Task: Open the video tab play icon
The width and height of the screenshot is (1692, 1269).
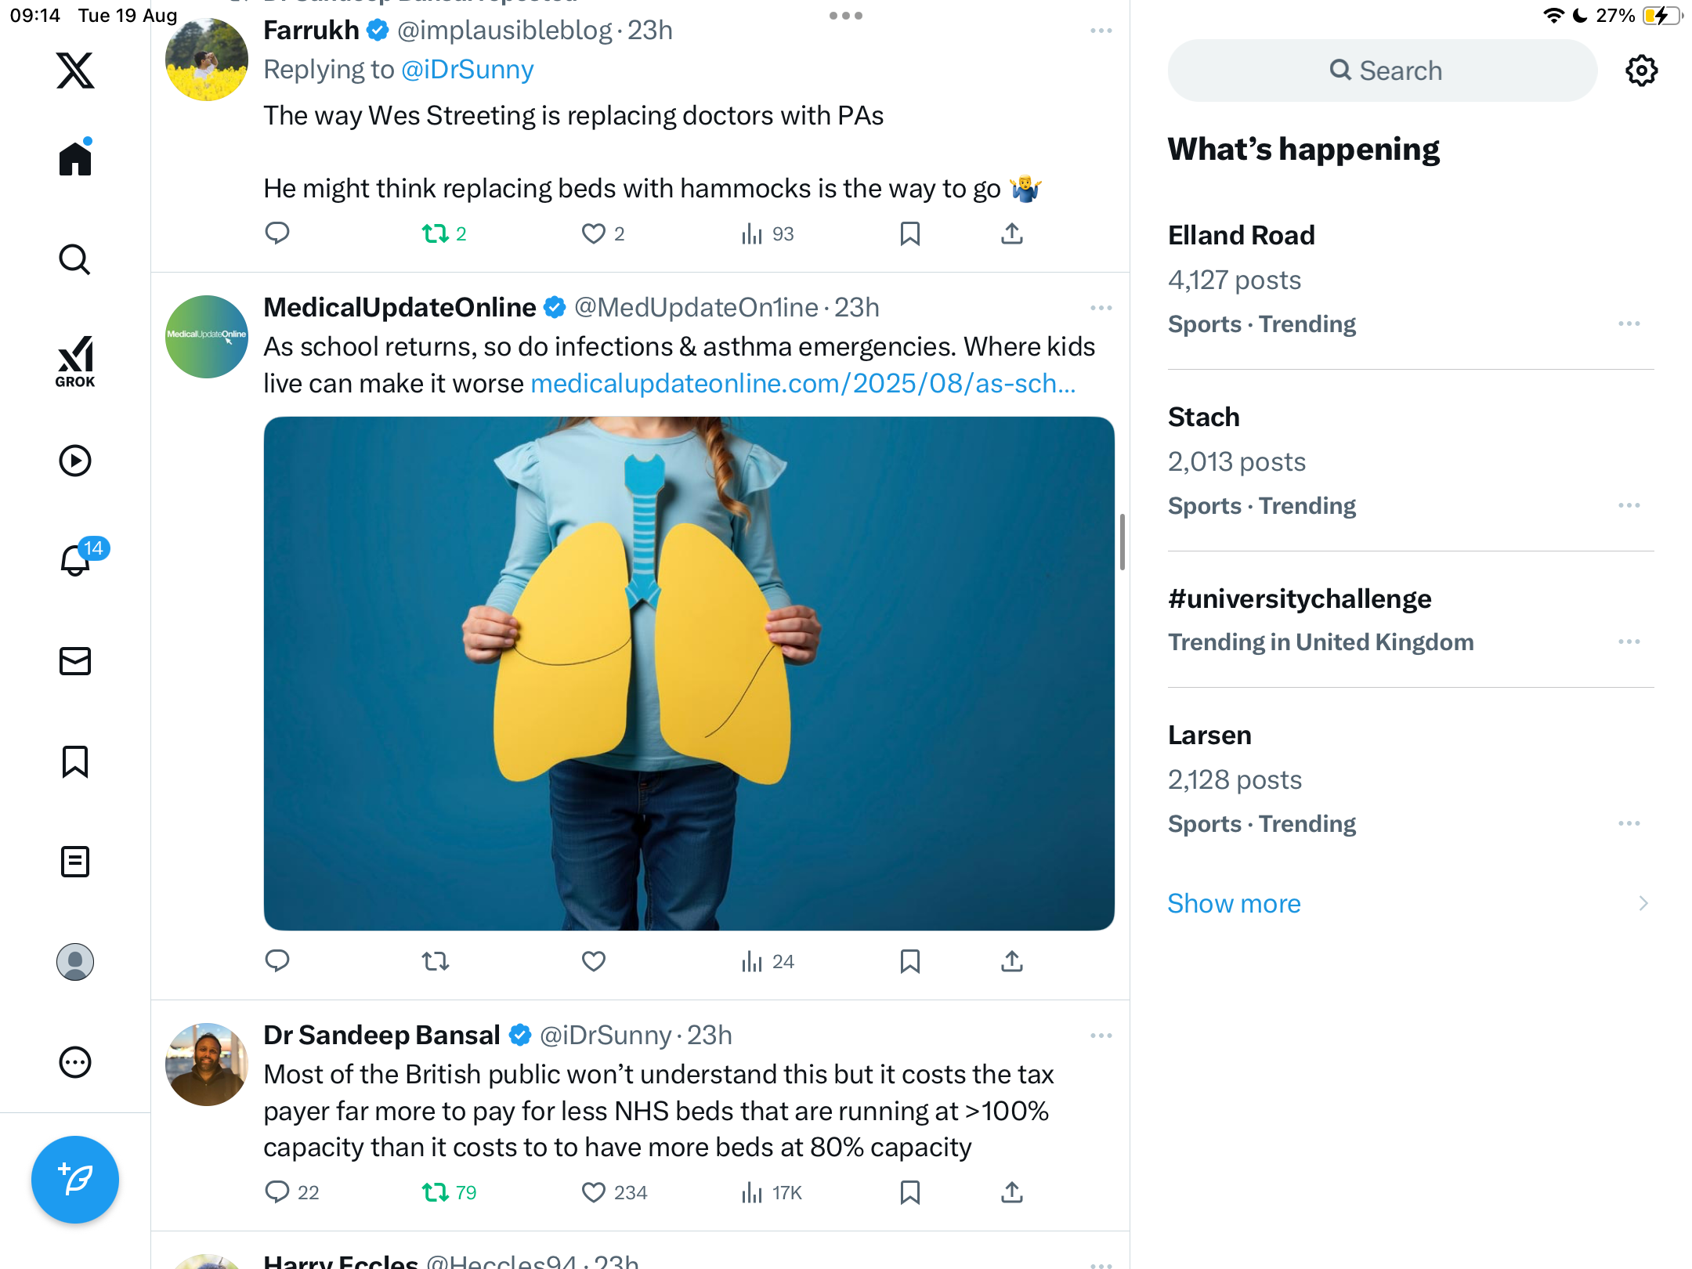Action: tap(75, 461)
